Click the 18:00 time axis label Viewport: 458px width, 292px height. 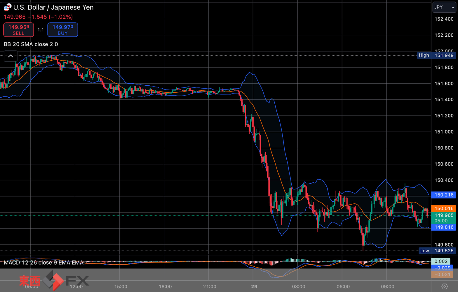click(165, 286)
